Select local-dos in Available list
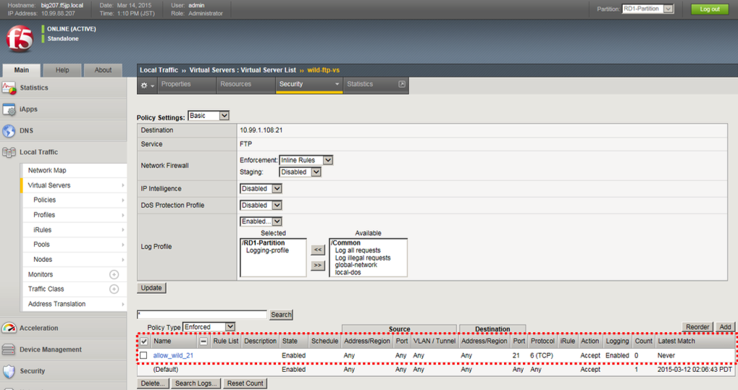Screen dimensions: 738x390 (x=348, y=272)
